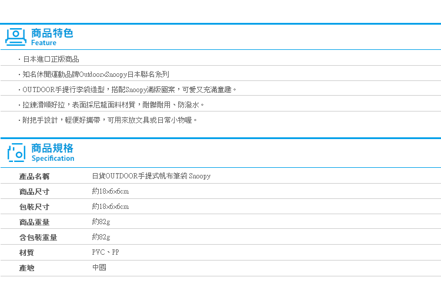Click the Specification section tag icon

(16, 153)
